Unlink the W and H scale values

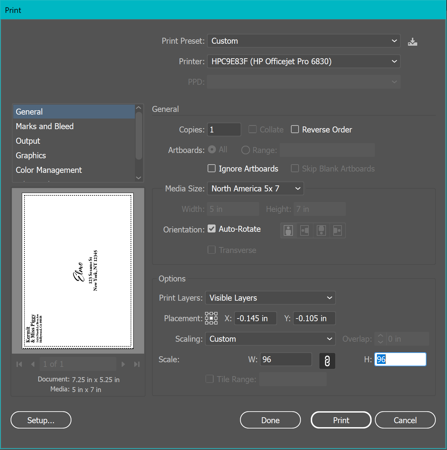327,361
